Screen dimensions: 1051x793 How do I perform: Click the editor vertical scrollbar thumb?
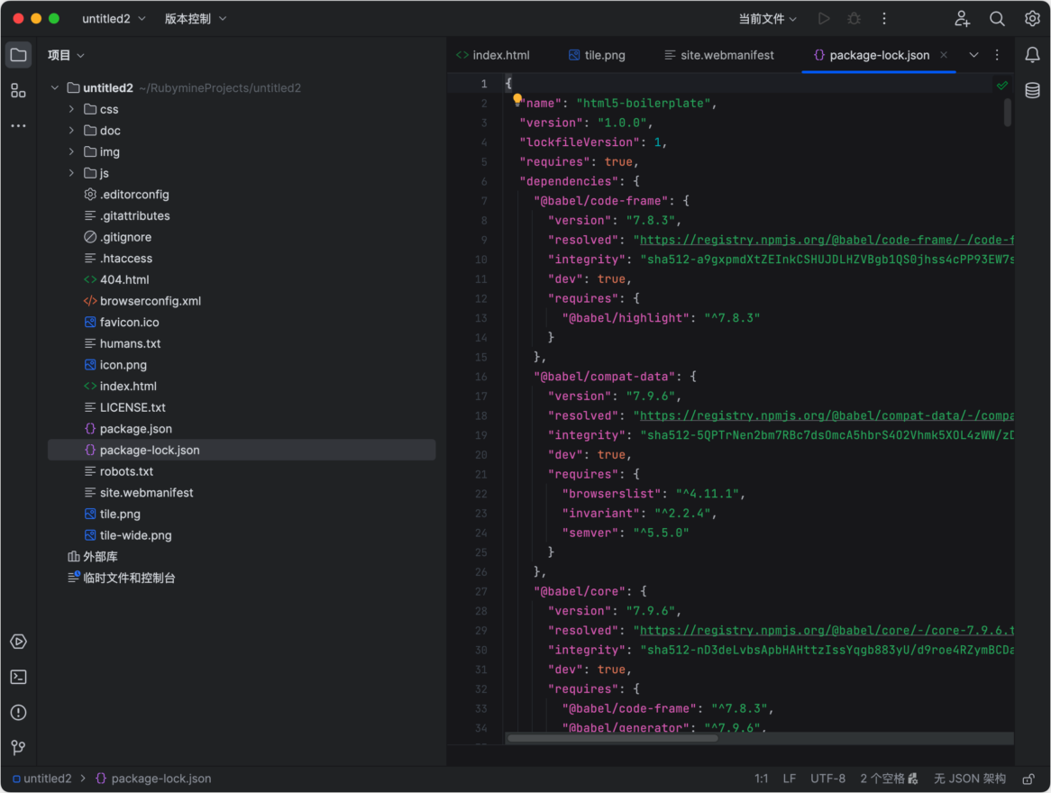pos(1008,112)
